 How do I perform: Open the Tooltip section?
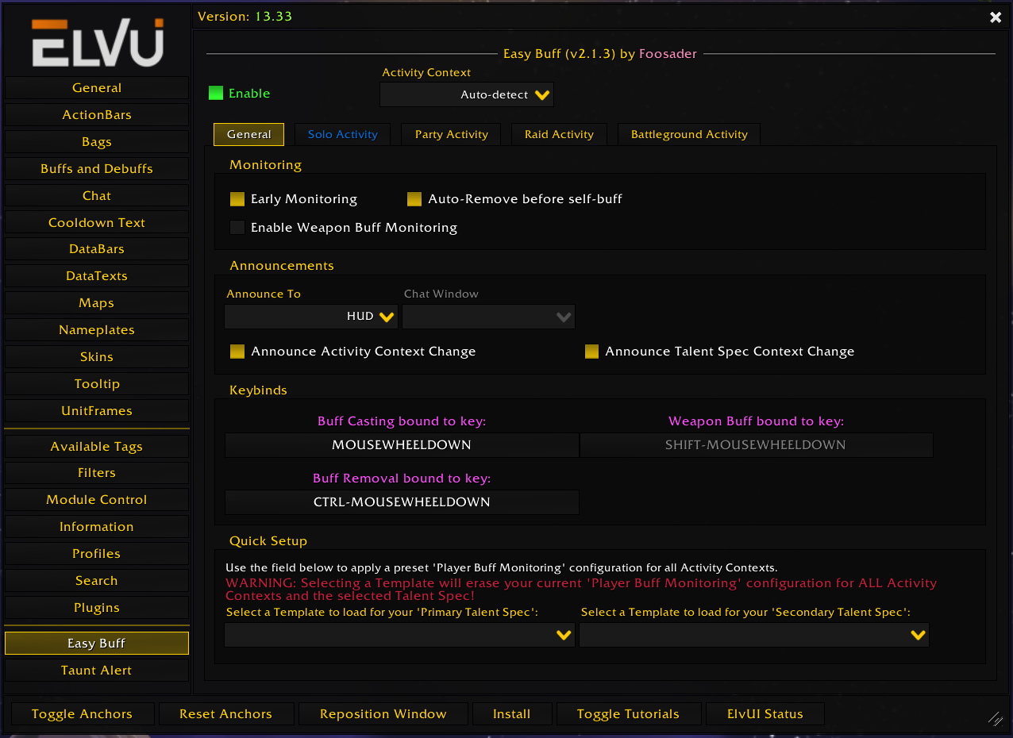coord(97,384)
